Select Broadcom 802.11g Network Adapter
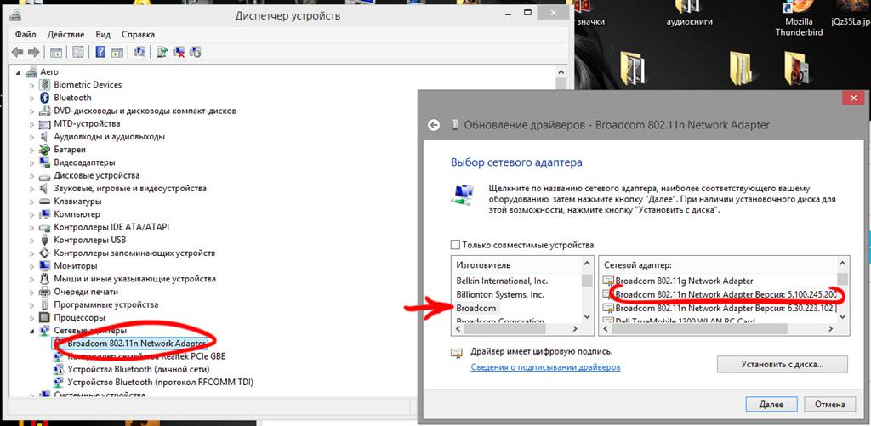The height and width of the screenshot is (426, 871). click(x=684, y=281)
